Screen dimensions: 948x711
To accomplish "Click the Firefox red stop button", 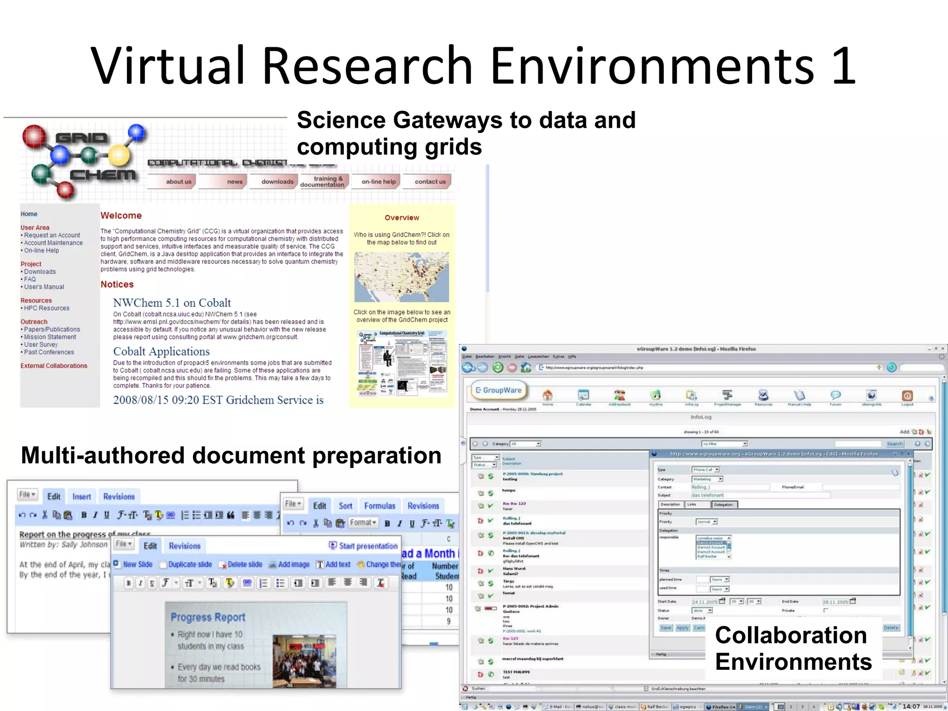I will [511, 368].
